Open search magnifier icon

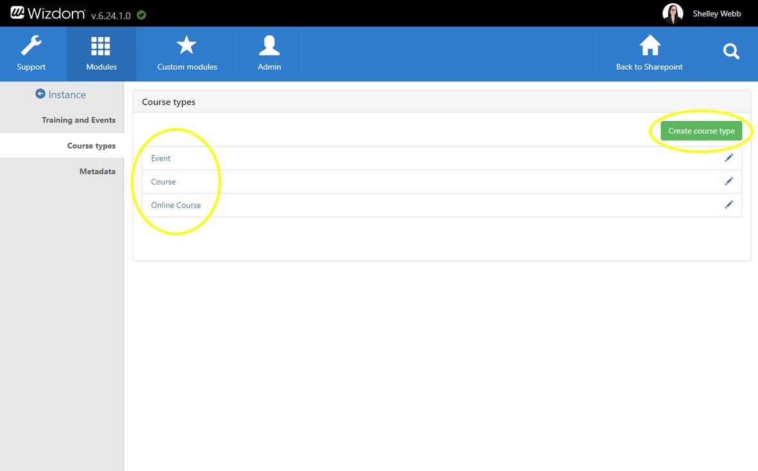coord(731,52)
